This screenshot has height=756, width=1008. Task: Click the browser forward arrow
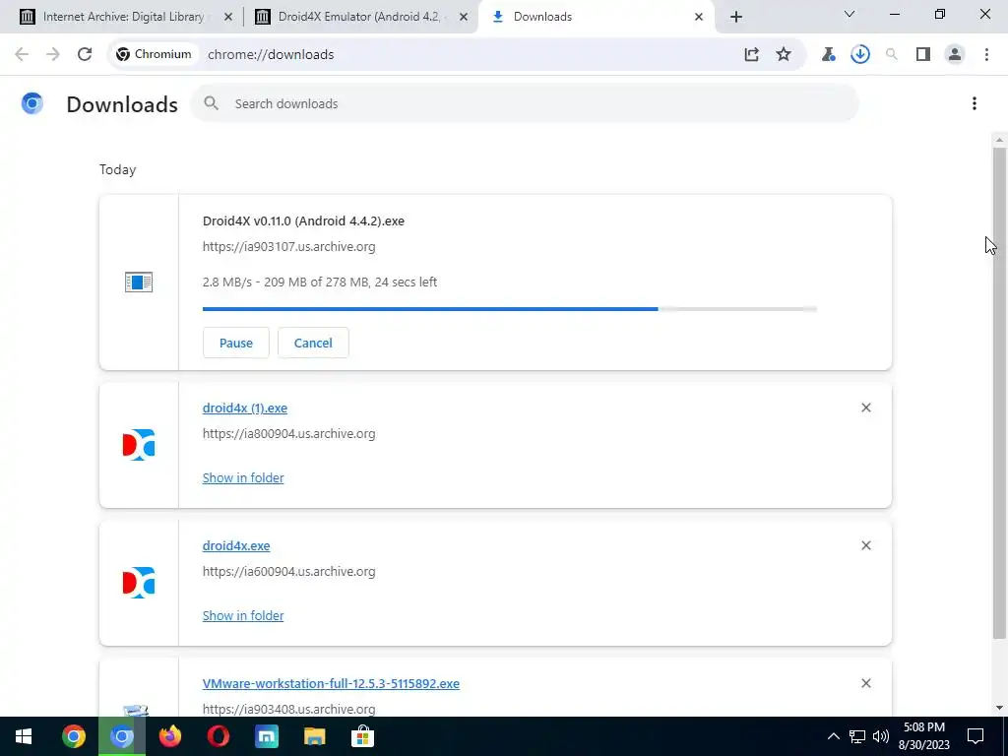pyautogui.click(x=53, y=55)
